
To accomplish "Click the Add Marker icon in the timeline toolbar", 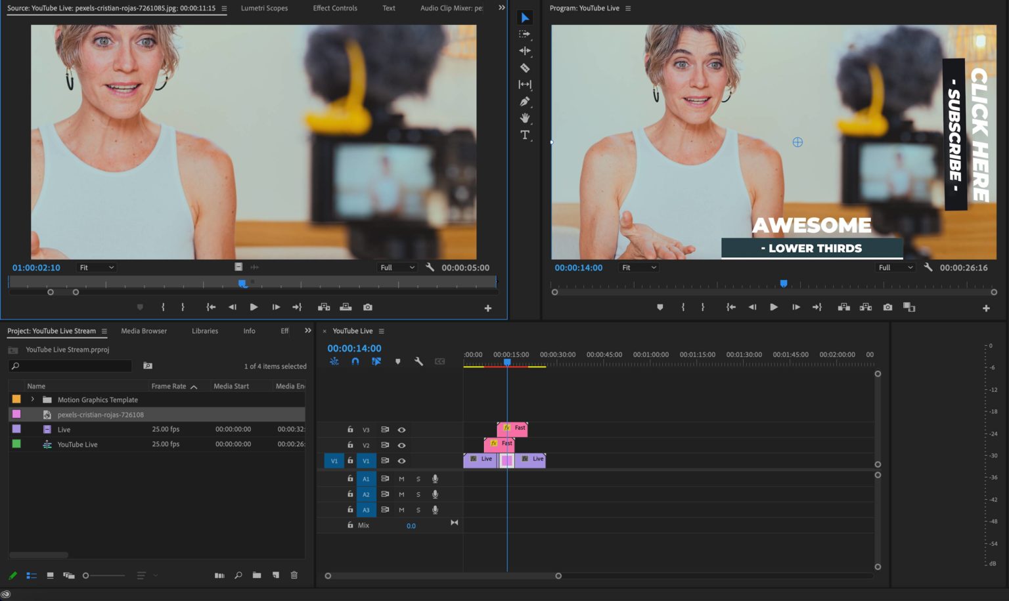I will click(397, 361).
